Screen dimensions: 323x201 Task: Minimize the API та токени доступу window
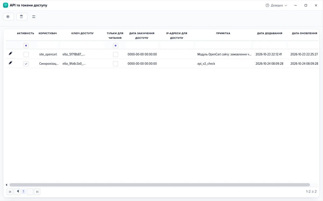point(296,5)
